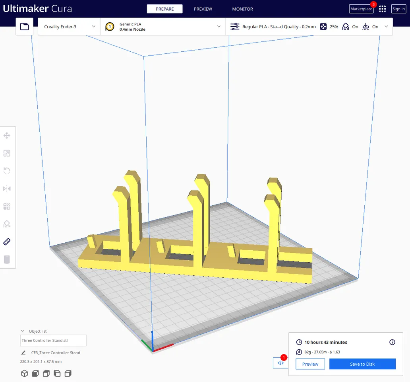Open file folder icon
This screenshot has height=382, width=410.
click(25, 26)
